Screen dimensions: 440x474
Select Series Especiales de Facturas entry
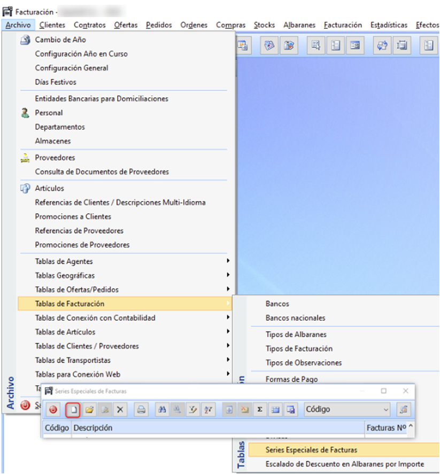point(311,450)
